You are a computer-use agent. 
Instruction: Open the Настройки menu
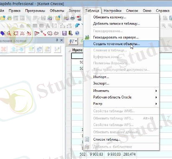(x=112, y=11)
